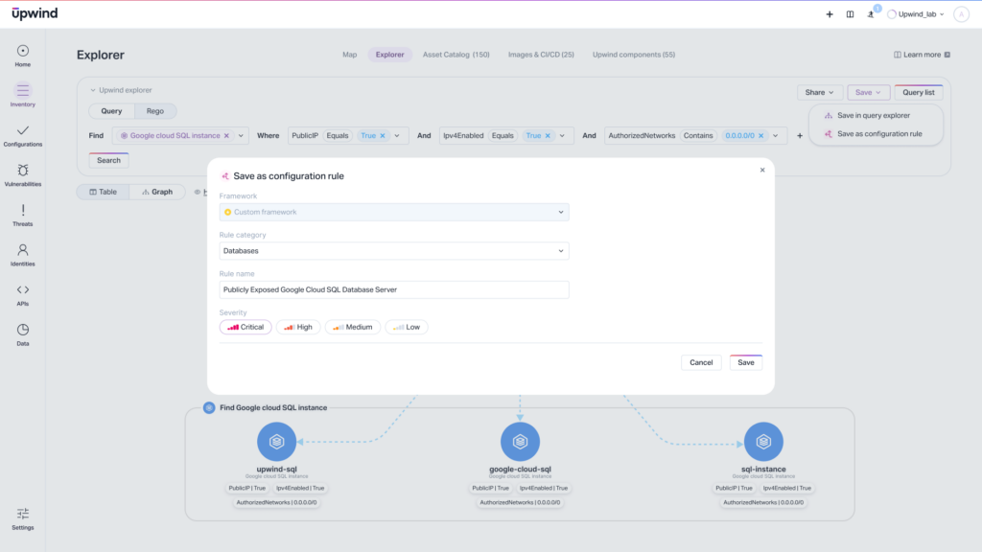Click the plus icon in top bar
The image size is (982, 552).
pos(830,14)
